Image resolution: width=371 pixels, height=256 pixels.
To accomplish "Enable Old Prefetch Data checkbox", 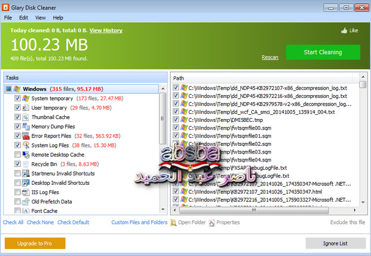I will point(18,202).
